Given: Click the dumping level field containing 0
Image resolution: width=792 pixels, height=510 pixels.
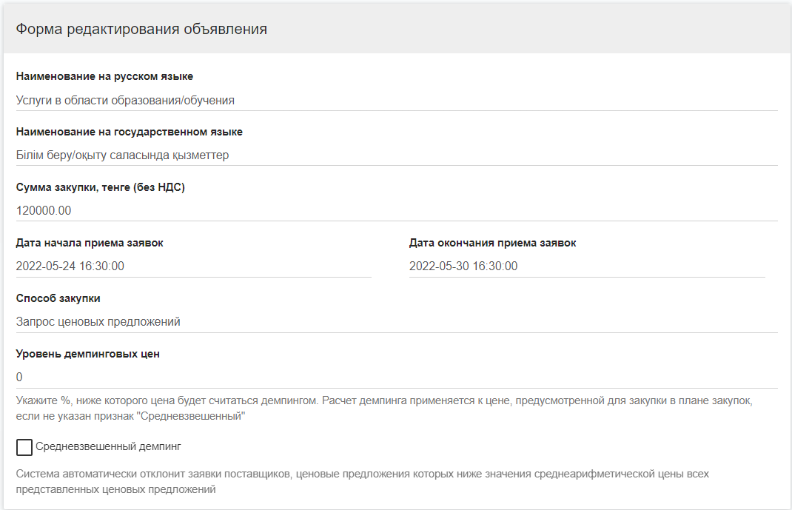Looking at the screenshot, I should pos(396,378).
